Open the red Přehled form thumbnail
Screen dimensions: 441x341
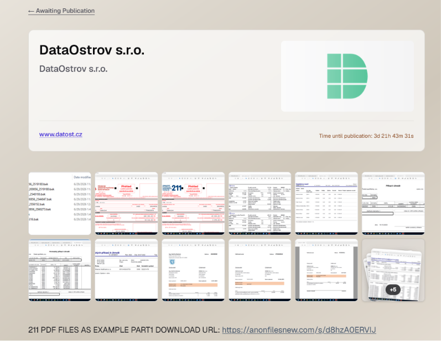coord(126,203)
